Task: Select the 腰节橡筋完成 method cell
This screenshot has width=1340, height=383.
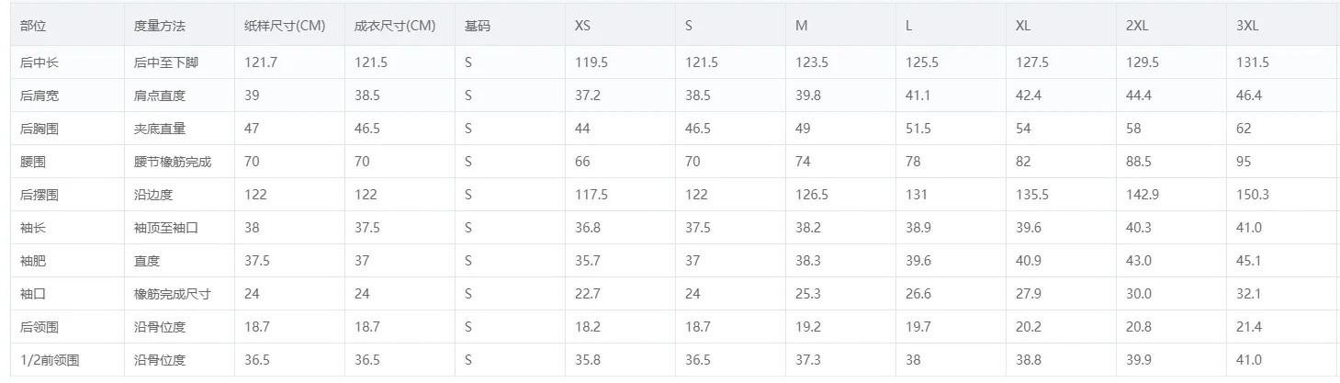Action: 173,162
